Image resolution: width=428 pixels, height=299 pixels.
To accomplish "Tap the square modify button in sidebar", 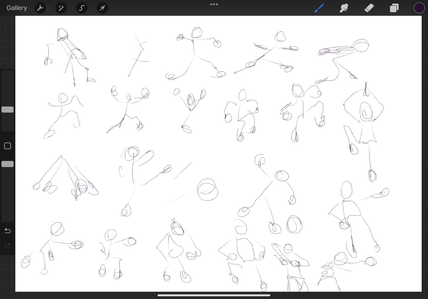I will pos(8,146).
